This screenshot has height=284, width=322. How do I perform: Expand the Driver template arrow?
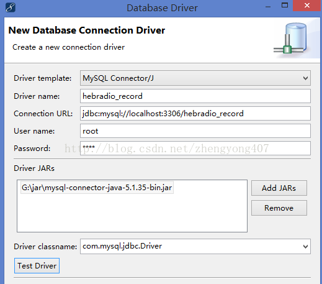click(x=305, y=78)
